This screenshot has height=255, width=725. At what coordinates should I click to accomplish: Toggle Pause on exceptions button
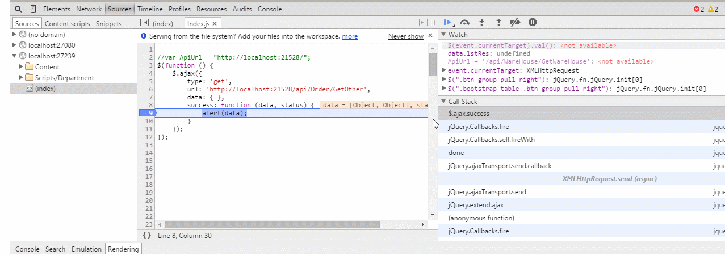pos(533,23)
